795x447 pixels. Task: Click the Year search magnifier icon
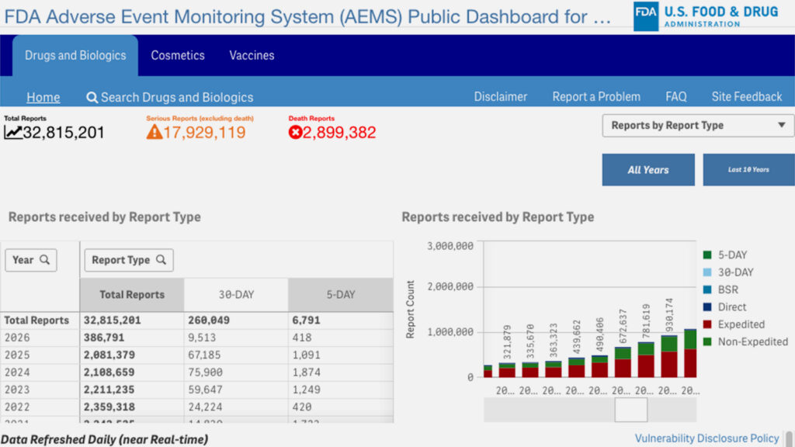click(x=45, y=260)
